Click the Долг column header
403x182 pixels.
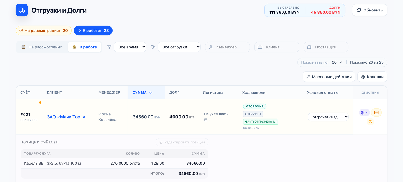pos(174,92)
